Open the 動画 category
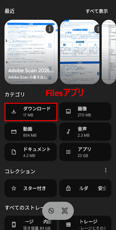The height and width of the screenshot is (230, 116). coord(31,132)
